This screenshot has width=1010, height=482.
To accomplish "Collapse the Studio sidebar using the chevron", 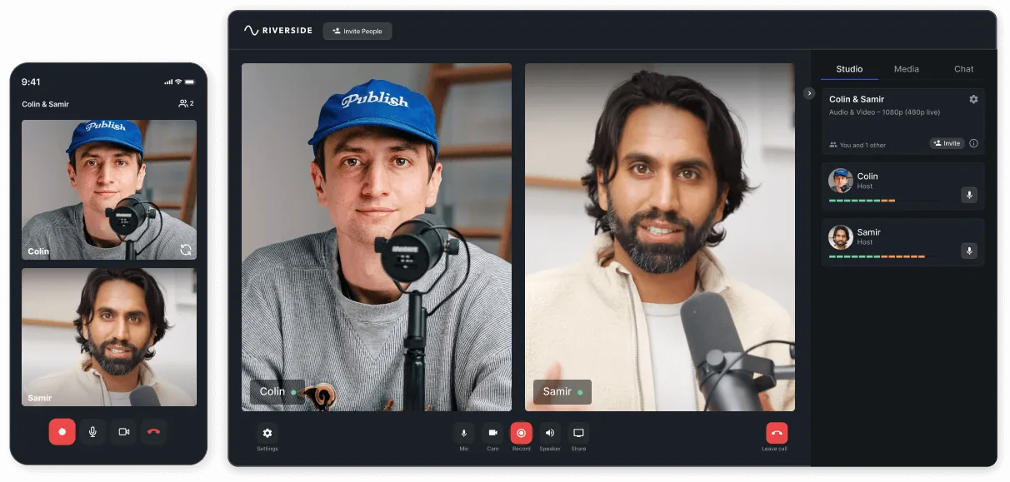I will pos(809,93).
